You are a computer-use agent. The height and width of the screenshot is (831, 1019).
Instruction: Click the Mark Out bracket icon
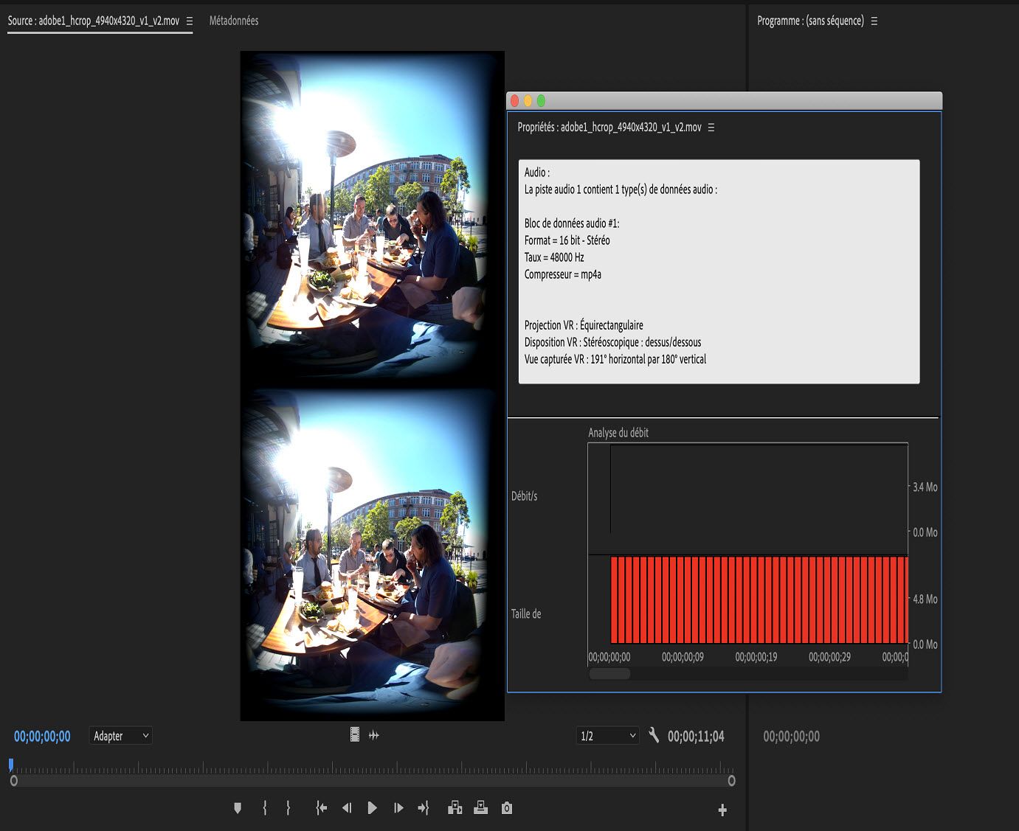click(x=288, y=808)
